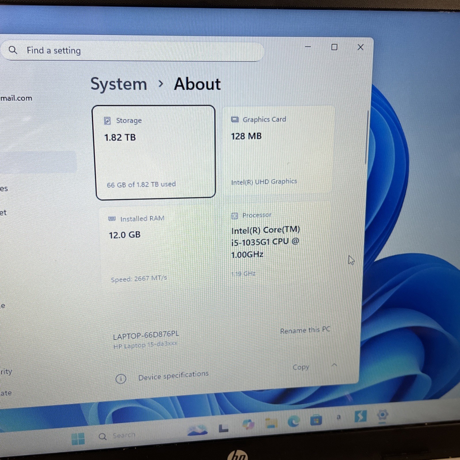Click the magnifier icon in settings search
Screen dimensions: 460x460
[x=13, y=50]
